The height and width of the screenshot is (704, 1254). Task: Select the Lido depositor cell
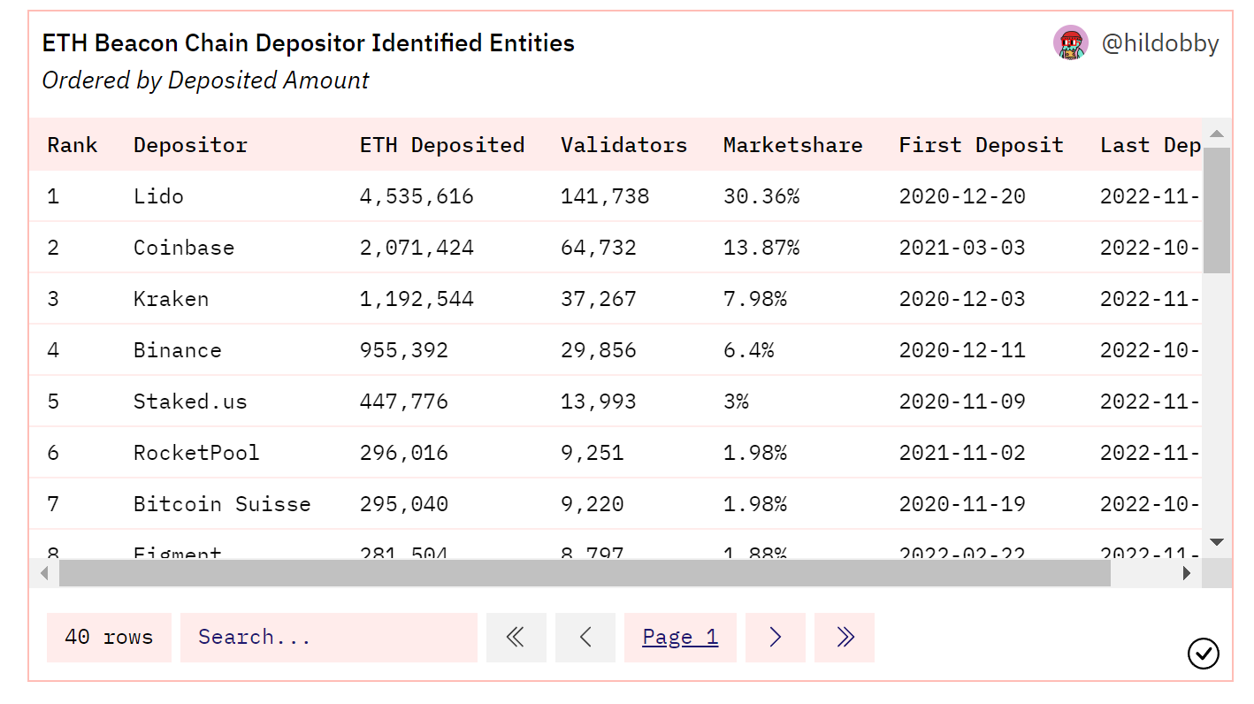point(158,196)
